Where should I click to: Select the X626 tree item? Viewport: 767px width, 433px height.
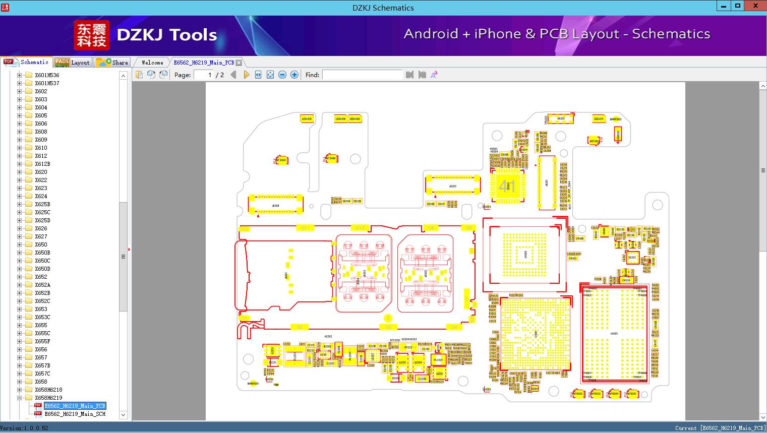(x=41, y=228)
